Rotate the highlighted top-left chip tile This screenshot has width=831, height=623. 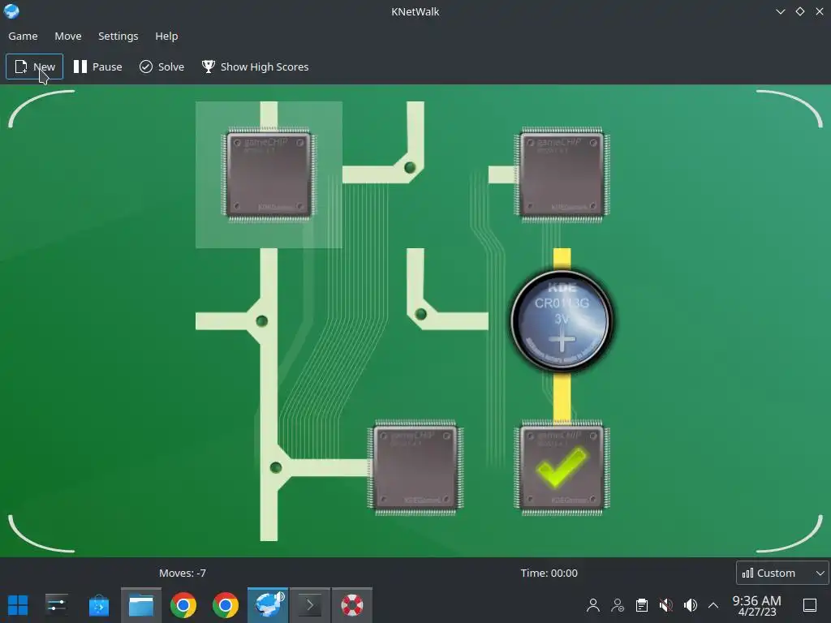point(269,175)
